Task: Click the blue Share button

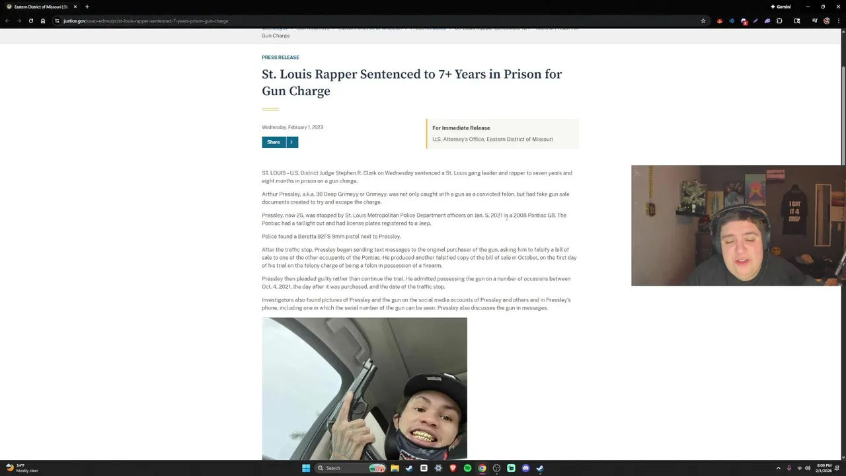Action: tap(273, 142)
